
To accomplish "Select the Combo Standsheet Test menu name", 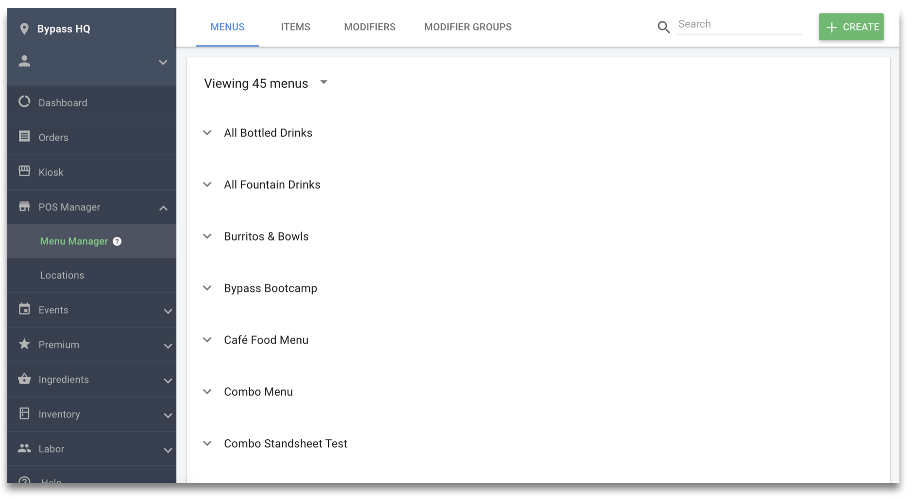I will coord(286,444).
